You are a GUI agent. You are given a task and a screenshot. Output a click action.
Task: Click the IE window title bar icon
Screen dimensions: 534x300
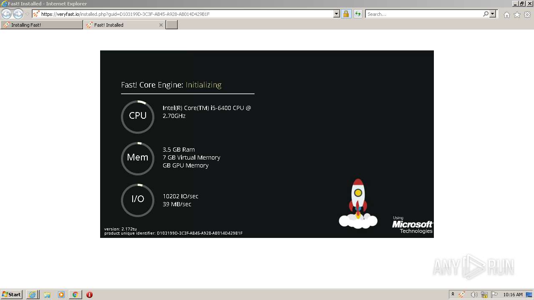[x=4, y=4]
